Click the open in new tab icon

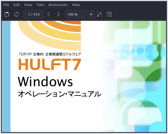(7, 14)
